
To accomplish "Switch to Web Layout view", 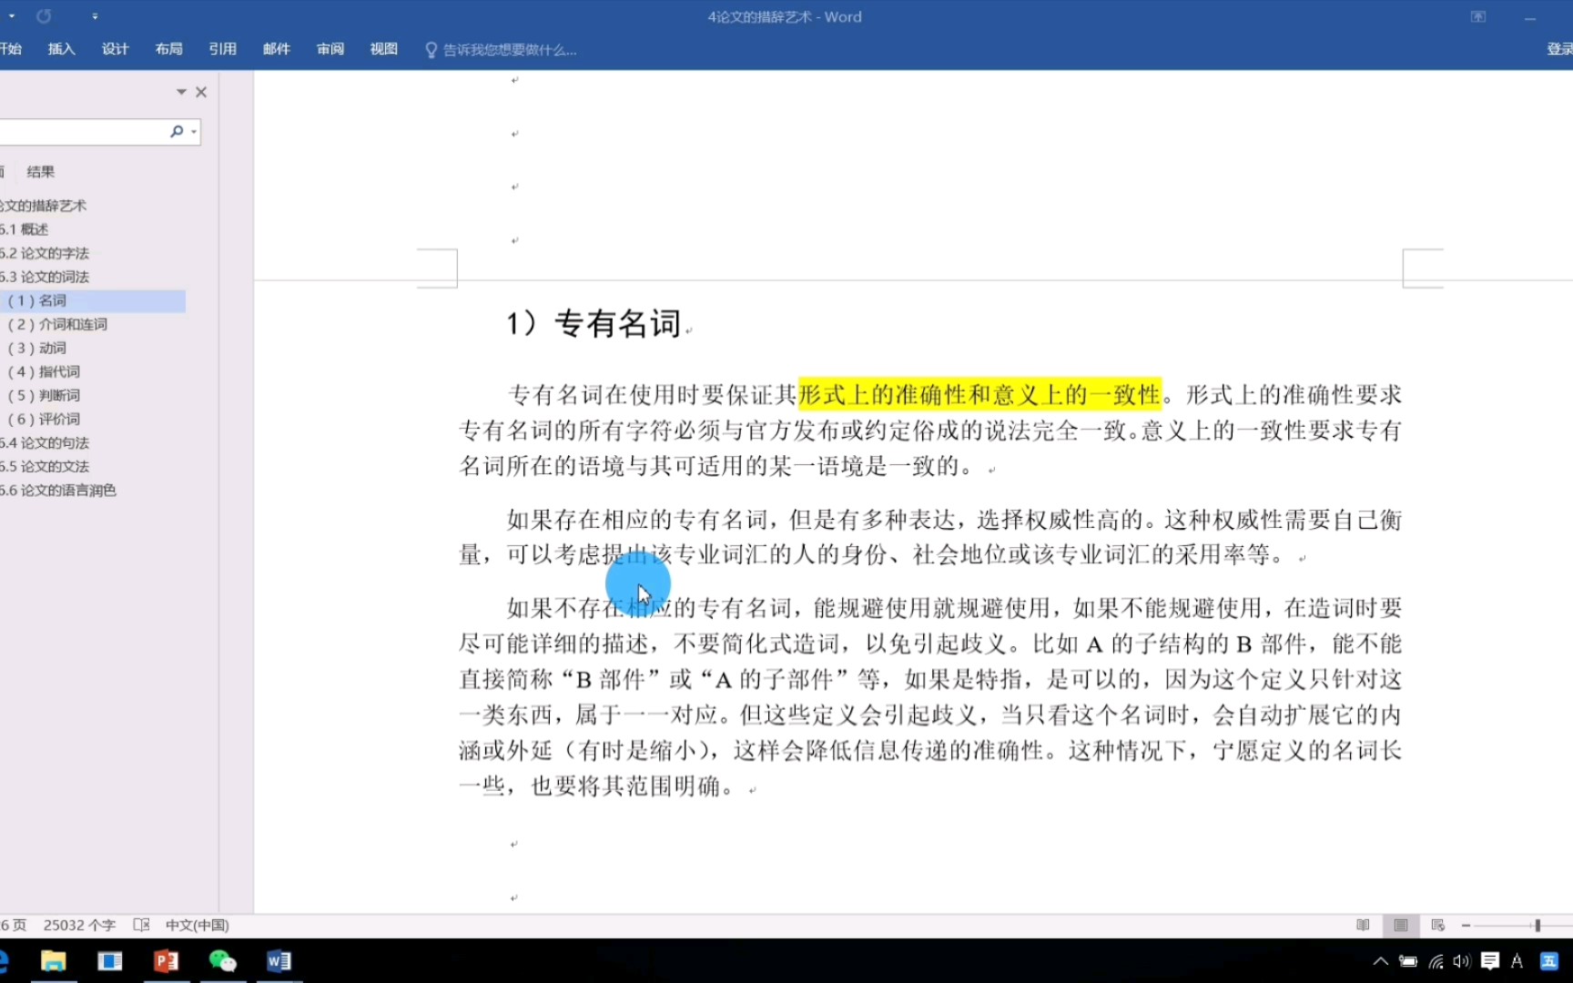I will pyautogui.click(x=1438, y=925).
